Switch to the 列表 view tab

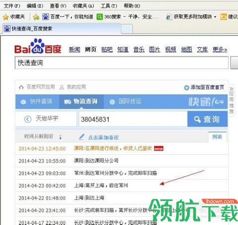pos(217,137)
